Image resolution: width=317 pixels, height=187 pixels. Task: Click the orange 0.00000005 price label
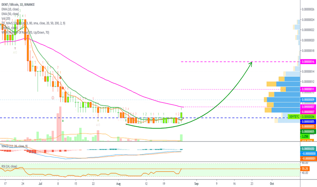point(308,126)
